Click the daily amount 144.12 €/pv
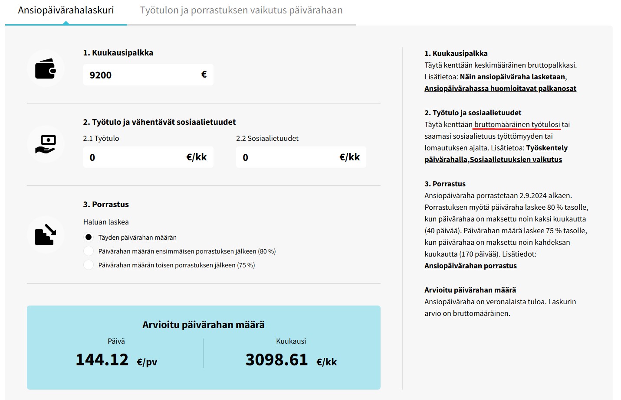Image resolution: width=621 pixels, height=400 pixels. 116,360
